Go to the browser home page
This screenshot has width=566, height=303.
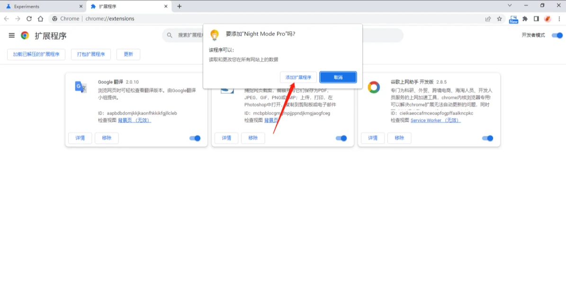(40, 19)
